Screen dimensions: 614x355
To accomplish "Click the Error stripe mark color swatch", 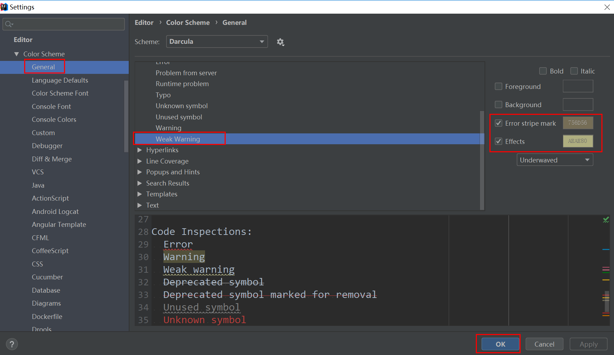I will click(x=578, y=123).
